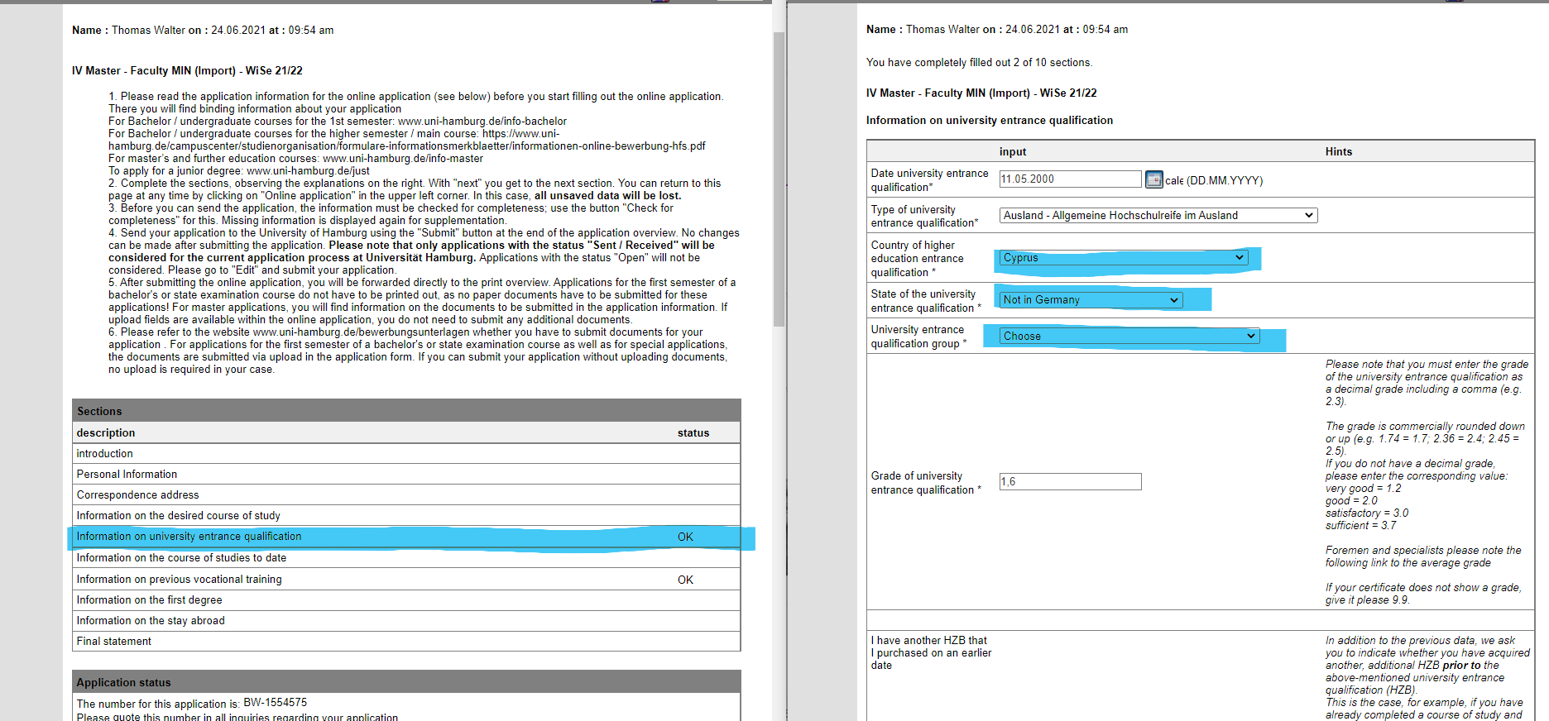This screenshot has width=1549, height=721.
Task: Open the Correspondence address section
Action: 137,495
